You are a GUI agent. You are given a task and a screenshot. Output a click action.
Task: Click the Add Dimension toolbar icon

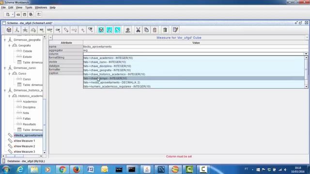pos(17,30)
